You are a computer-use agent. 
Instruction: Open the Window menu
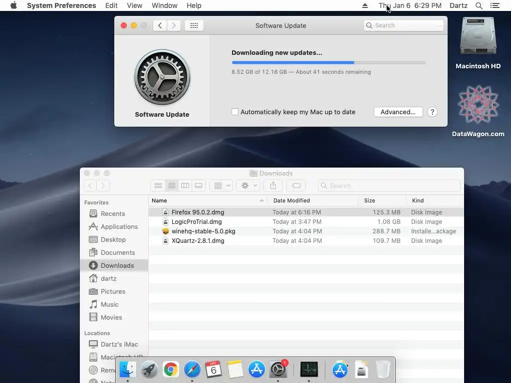coord(164,5)
